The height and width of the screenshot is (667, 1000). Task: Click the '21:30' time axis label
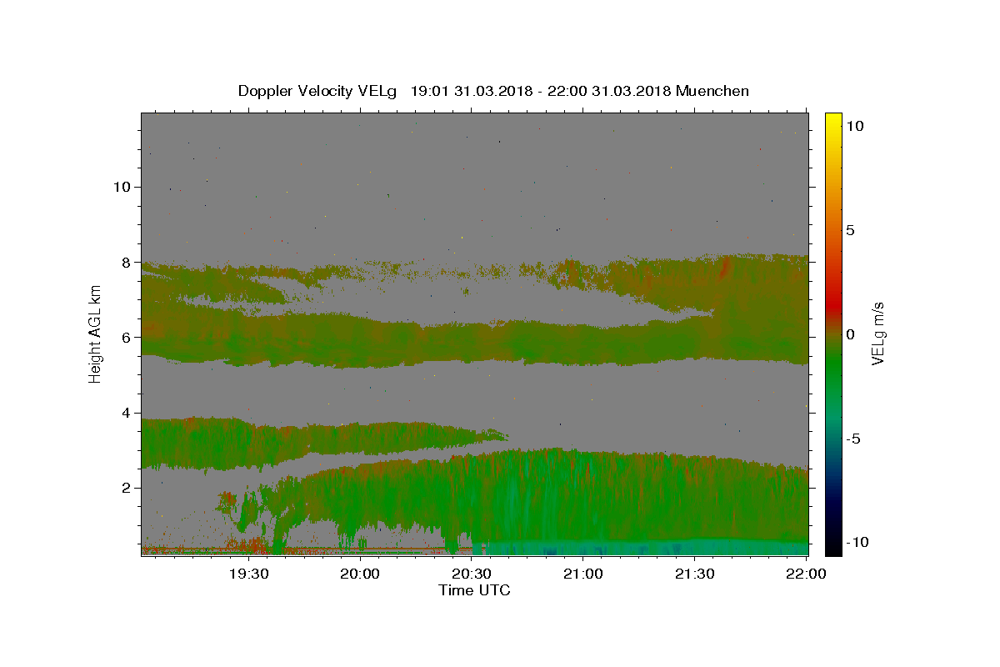click(x=695, y=574)
